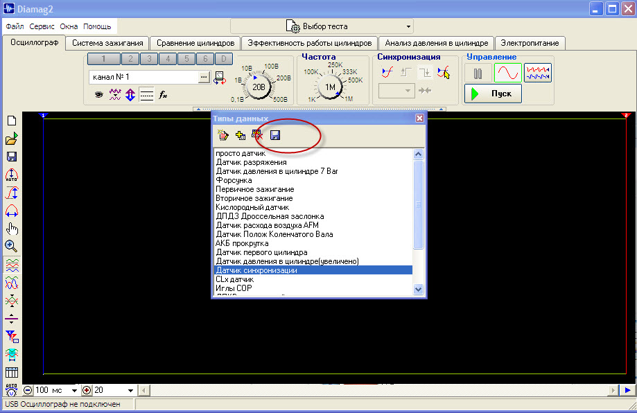
Task: Click the first synchronization trigger icon
Action: 387,73
